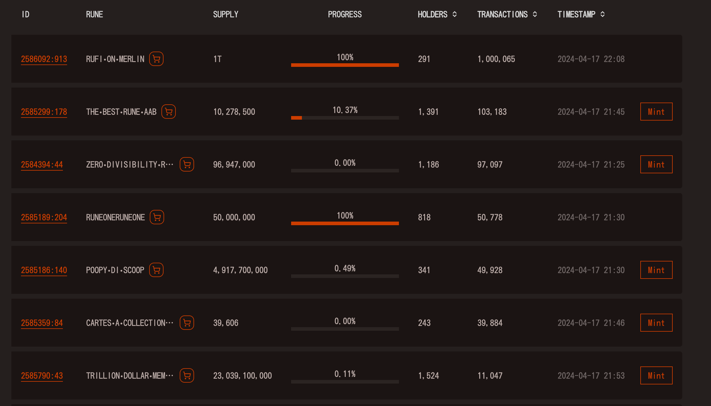Click the cart icon beside RUFI•ON•MERLIN
The image size is (711, 406).
tap(156, 59)
